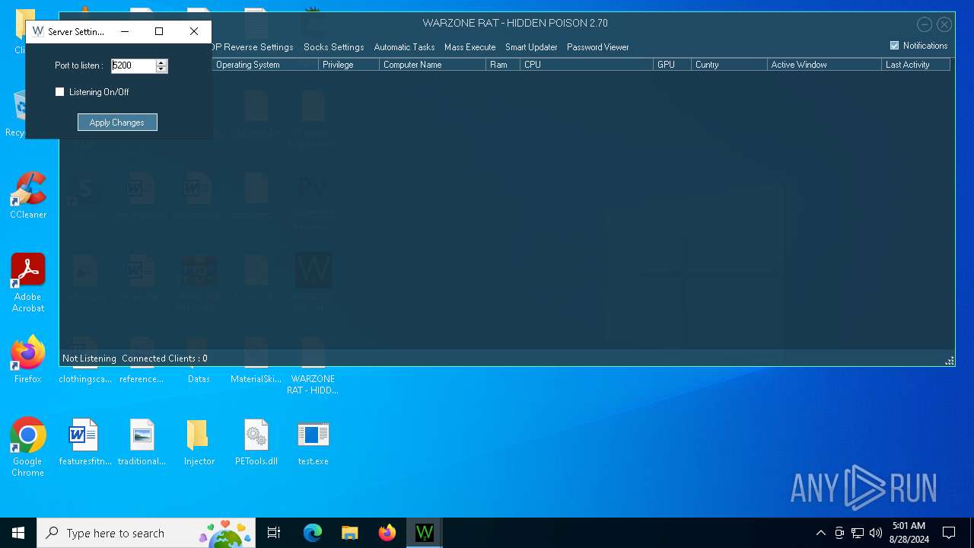The width and height of the screenshot is (974, 548).
Task: Open the taskbar clock and date
Action: point(909,533)
